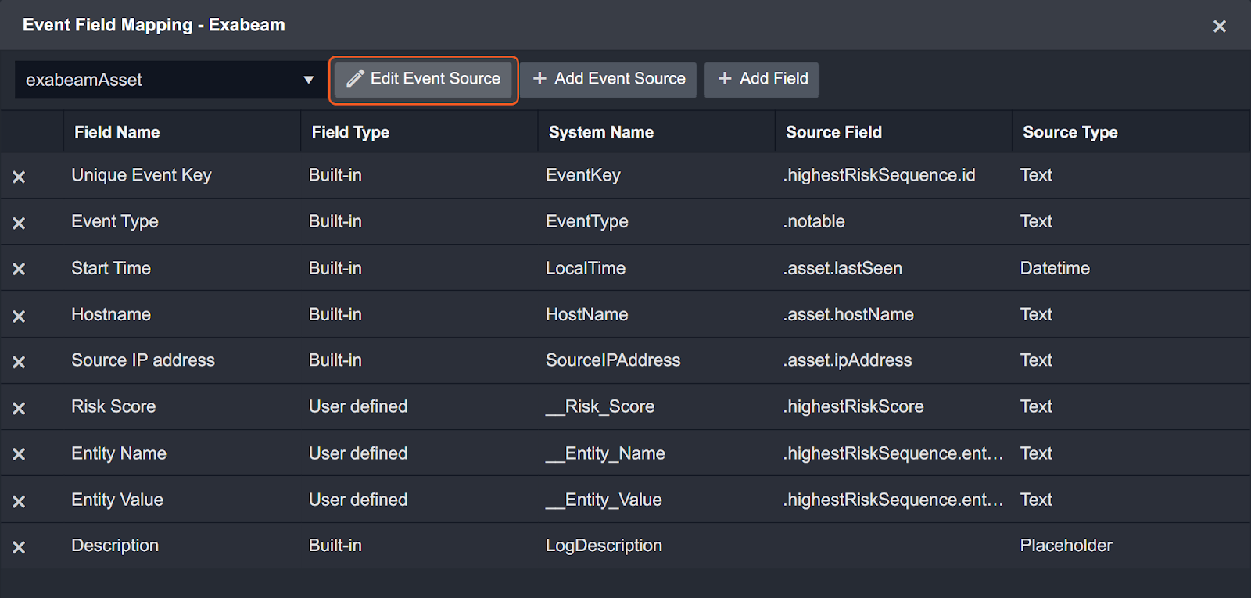This screenshot has width=1251, height=598.
Task: Delete the Entity Value field mapping
Action: (x=19, y=501)
